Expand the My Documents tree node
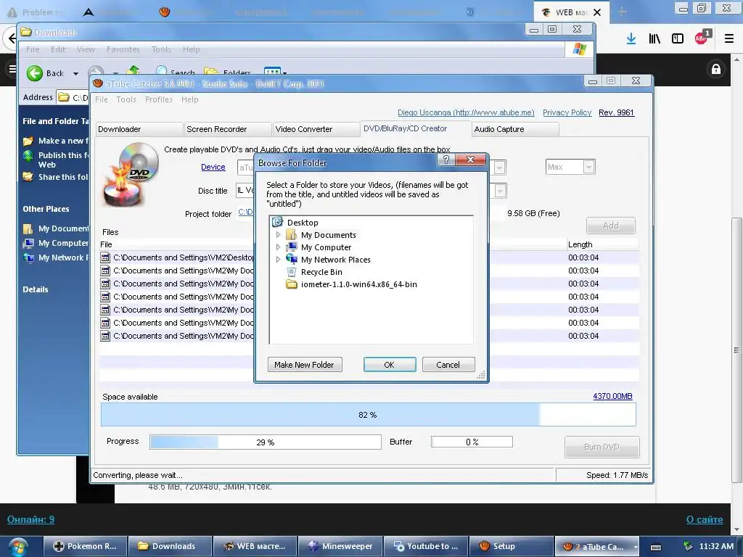 pos(278,234)
